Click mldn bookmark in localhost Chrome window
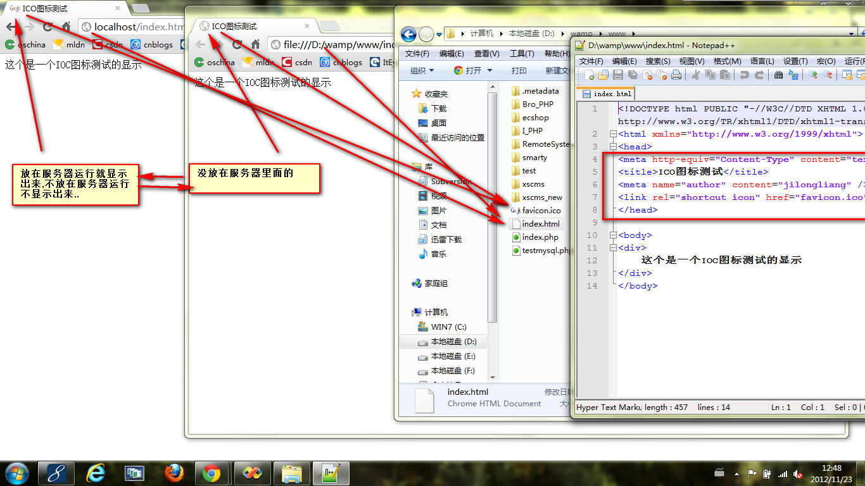This screenshot has height=486, width=865. [68, 44]
